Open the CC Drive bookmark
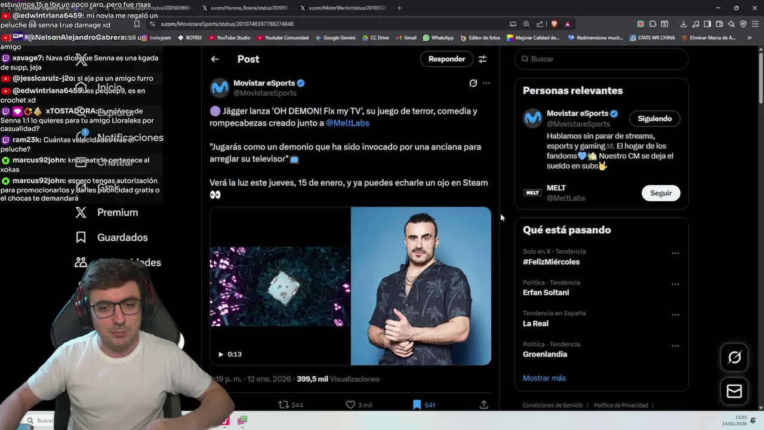 click(x=375, y=38)
